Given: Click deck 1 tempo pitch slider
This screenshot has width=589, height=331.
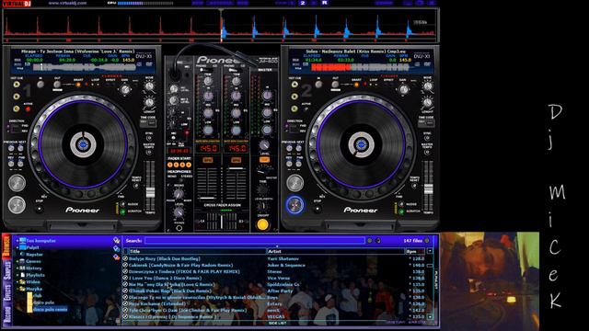Looking at the screenshot, I should point(150,192).
